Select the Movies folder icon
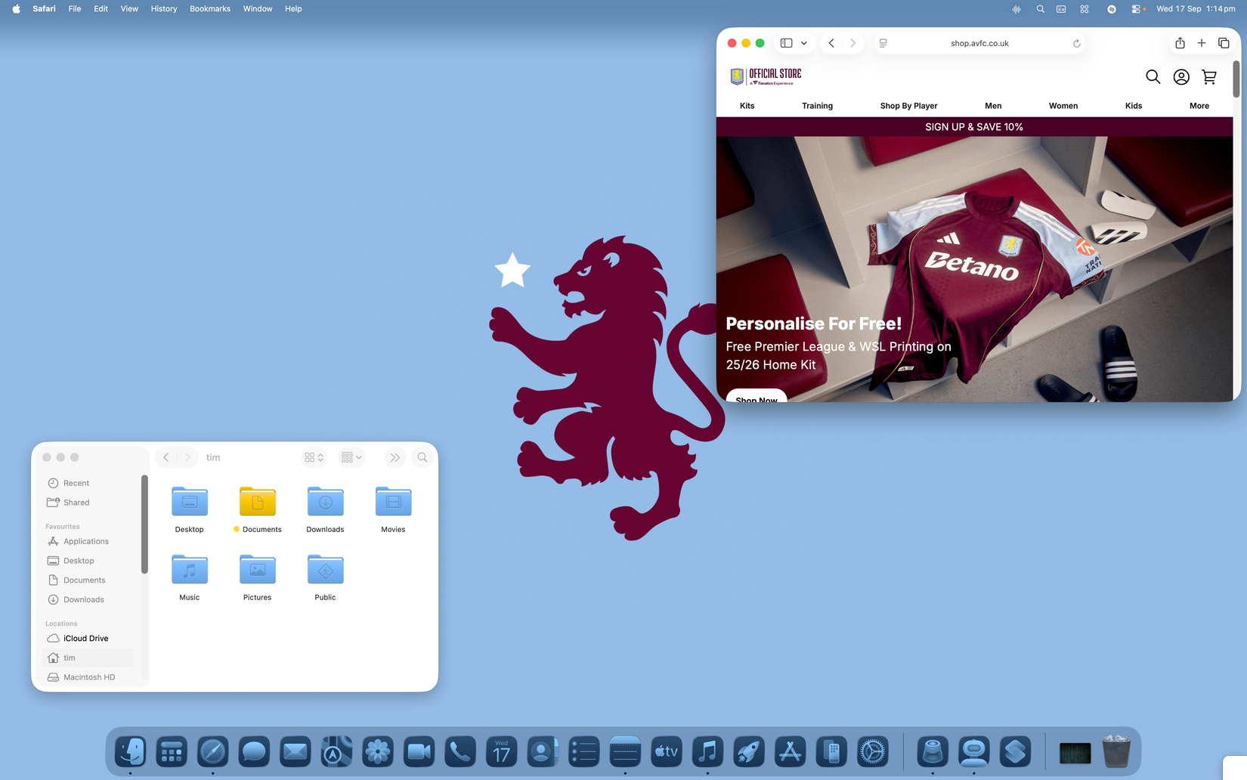 coord(394,502)
